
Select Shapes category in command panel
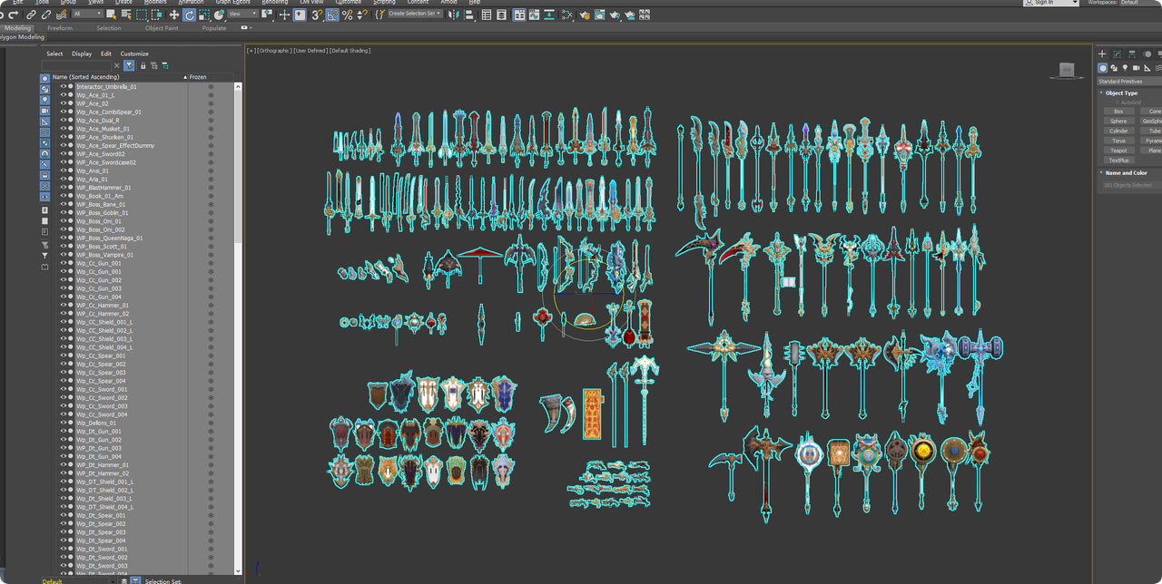(1114, 68)
